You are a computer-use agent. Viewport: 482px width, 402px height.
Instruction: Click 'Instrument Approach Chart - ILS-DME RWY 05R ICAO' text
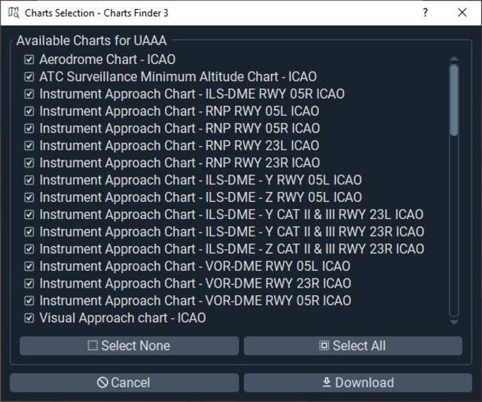[x=192, y=94]
